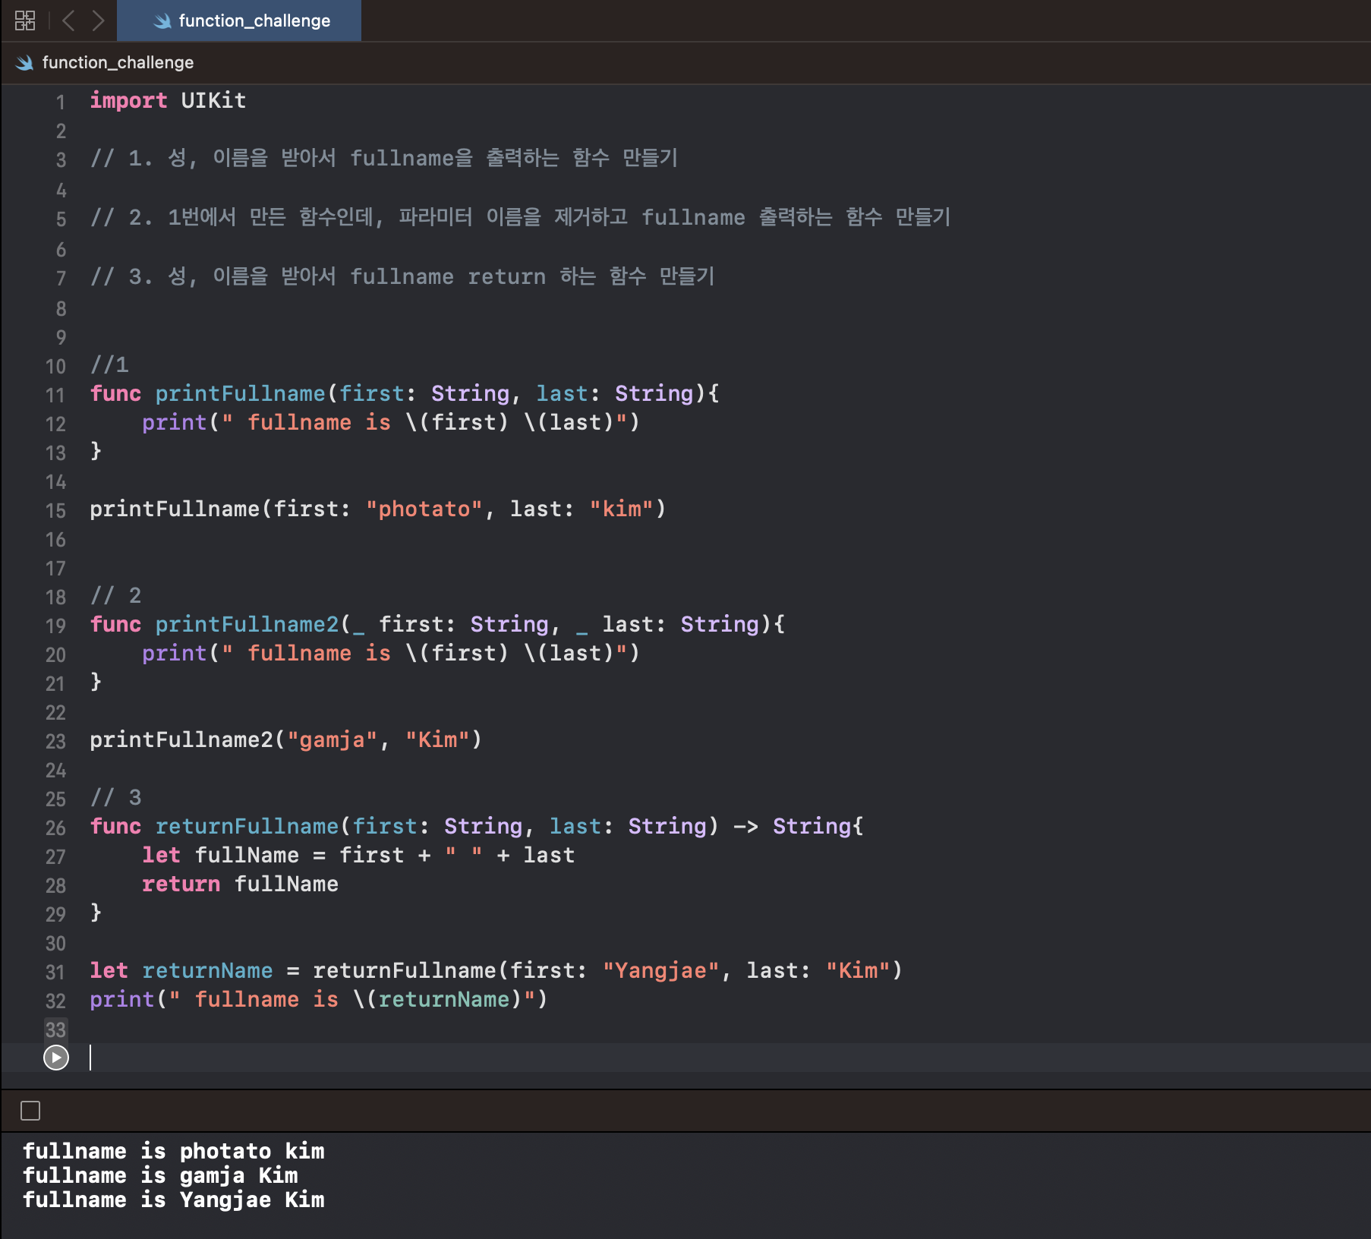
Task: Click the "photato" string literal
Action: point(424,509)
